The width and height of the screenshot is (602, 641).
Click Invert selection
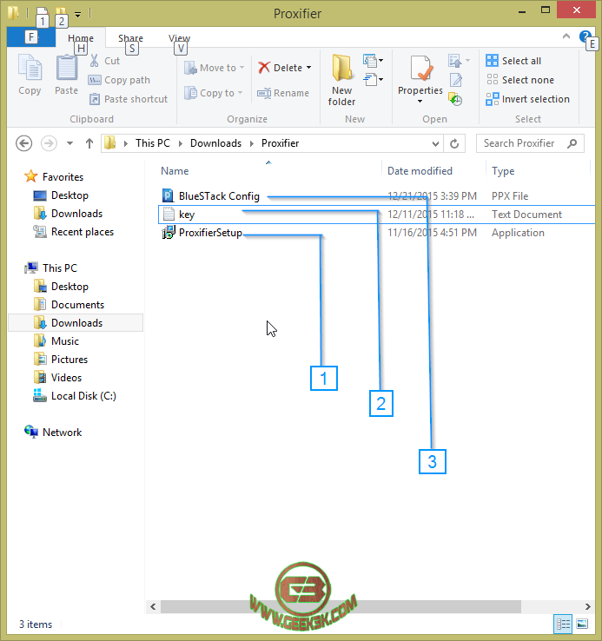pos(527,99)
